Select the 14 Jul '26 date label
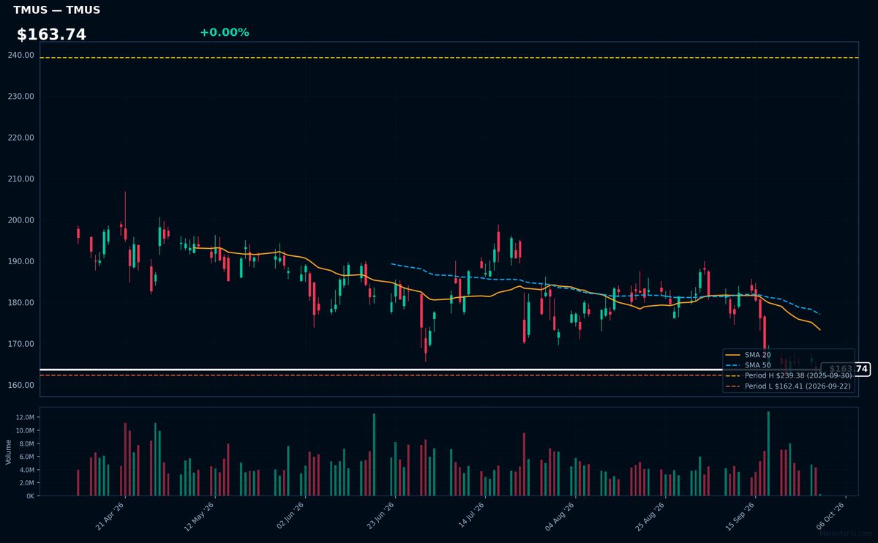Viewport: 878px width, 543px height. [471, 516]
